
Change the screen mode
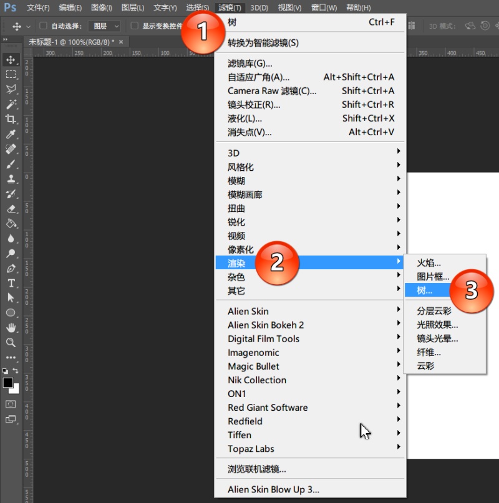pos(11,419)
